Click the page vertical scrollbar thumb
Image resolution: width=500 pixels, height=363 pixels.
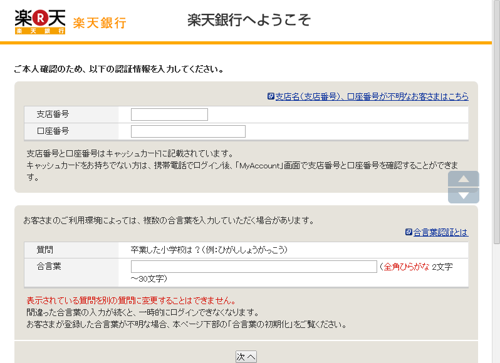tap(496, 122)
